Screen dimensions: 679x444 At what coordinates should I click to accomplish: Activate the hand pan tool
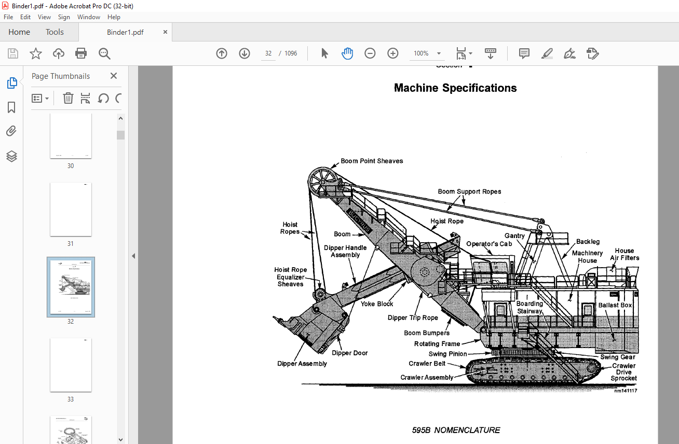tap(347, 53)
